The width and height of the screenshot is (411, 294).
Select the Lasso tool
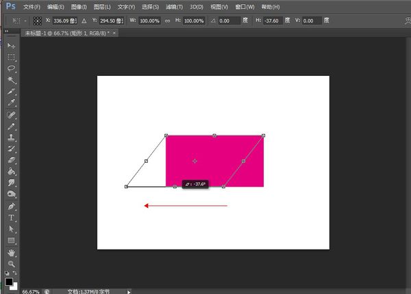pos(12,68)
